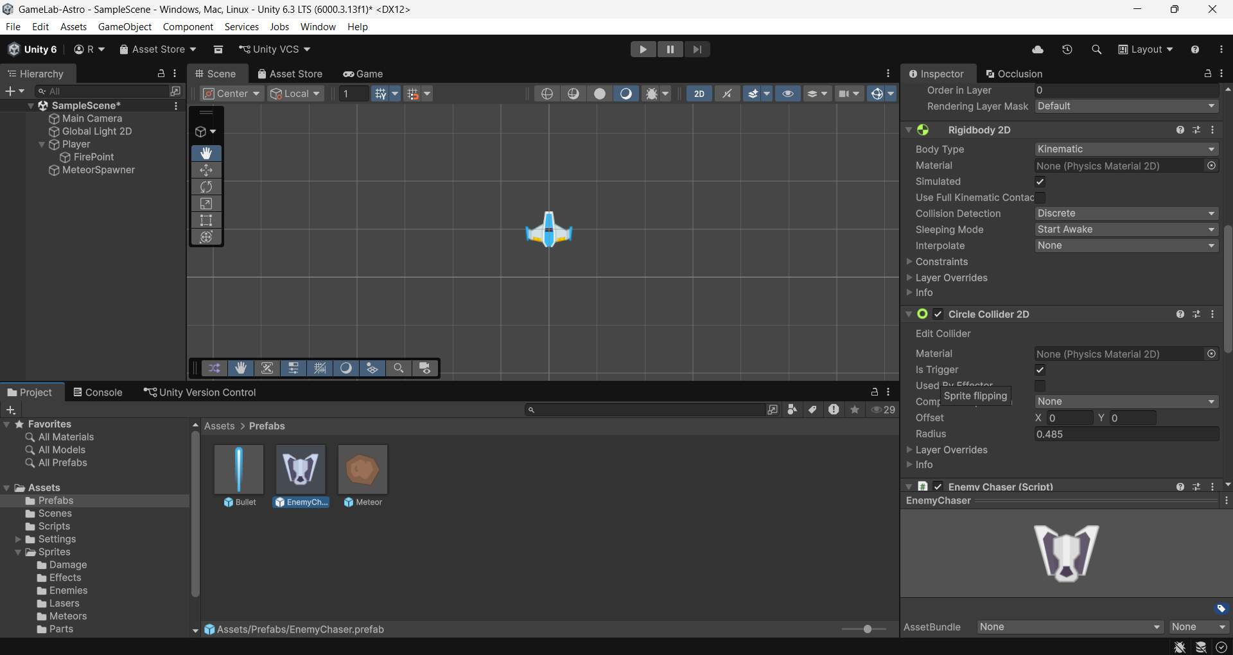Search by type in Project
The image size is (1233, 655).
tap(792, 410)
